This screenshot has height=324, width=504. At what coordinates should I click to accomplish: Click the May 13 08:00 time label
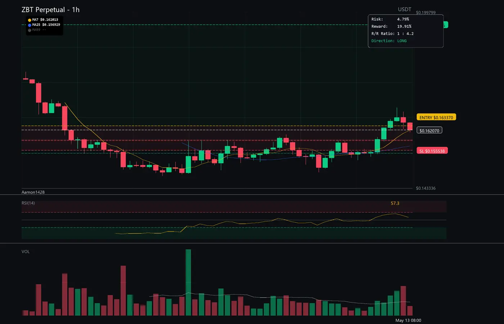408,320
